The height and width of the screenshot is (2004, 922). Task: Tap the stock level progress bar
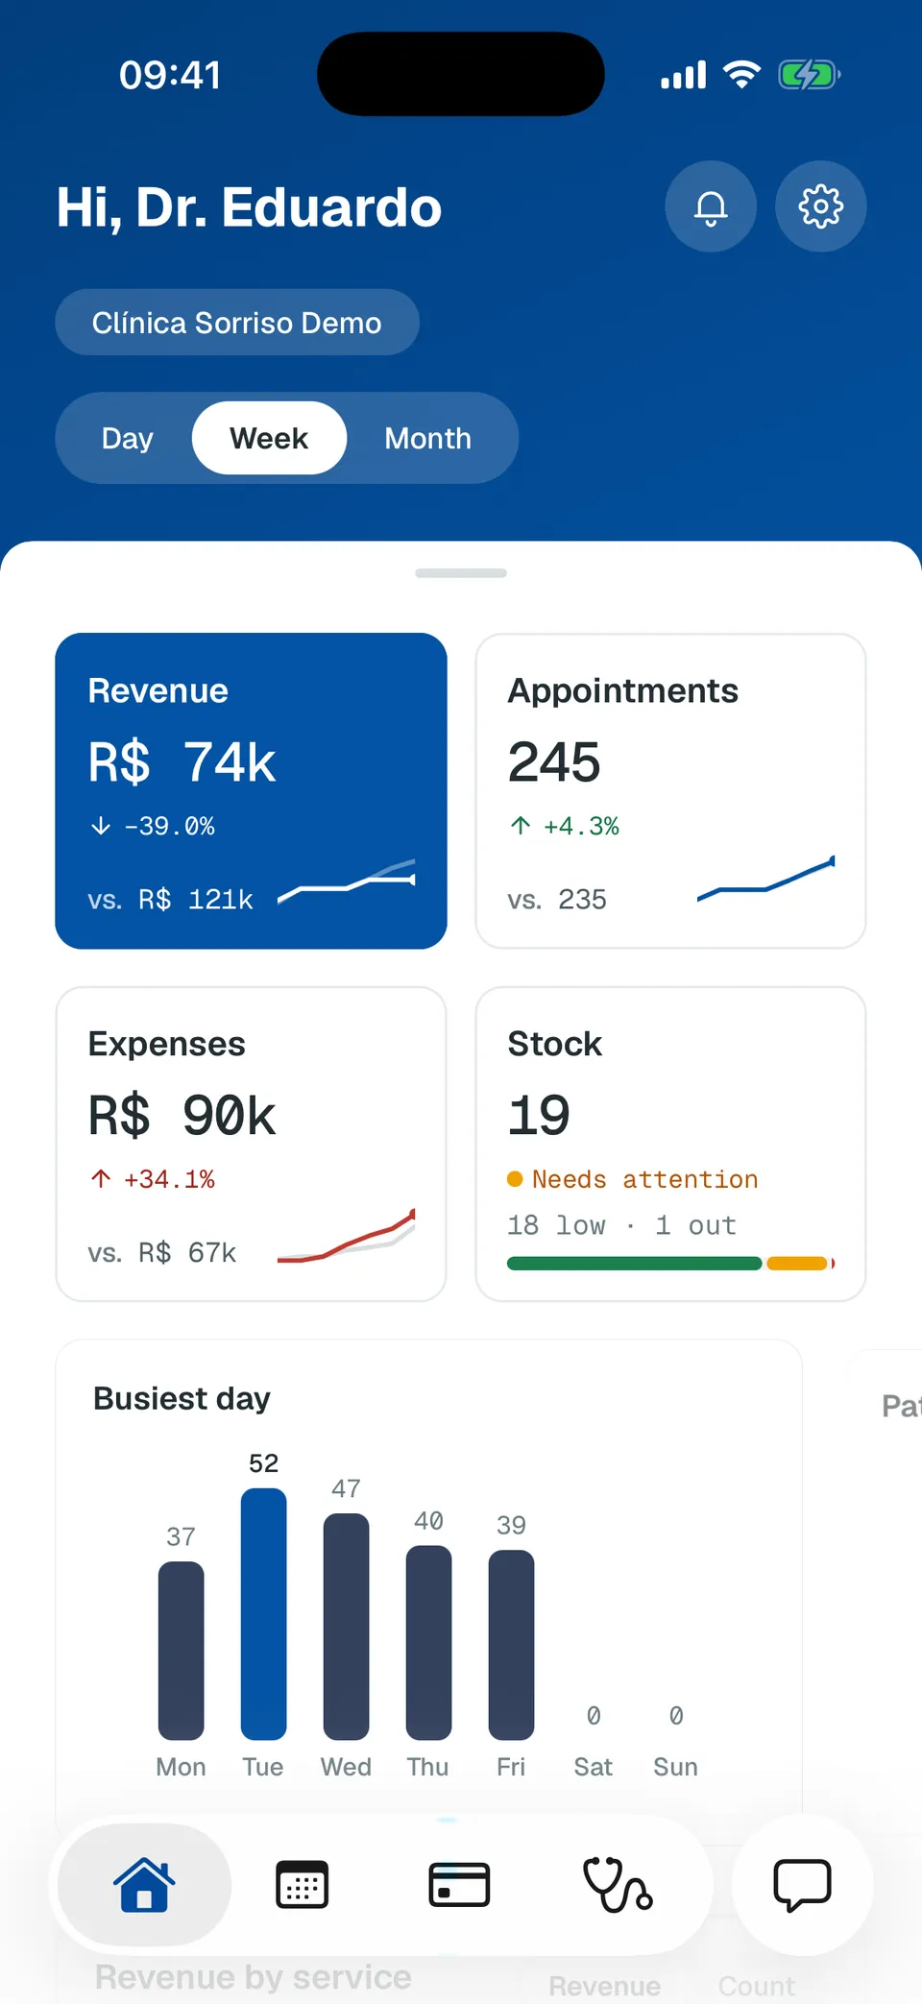tap(671, 1264)
